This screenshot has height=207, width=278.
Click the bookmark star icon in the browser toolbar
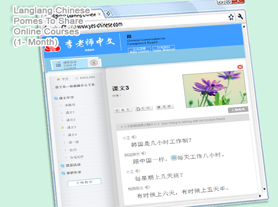231,17
